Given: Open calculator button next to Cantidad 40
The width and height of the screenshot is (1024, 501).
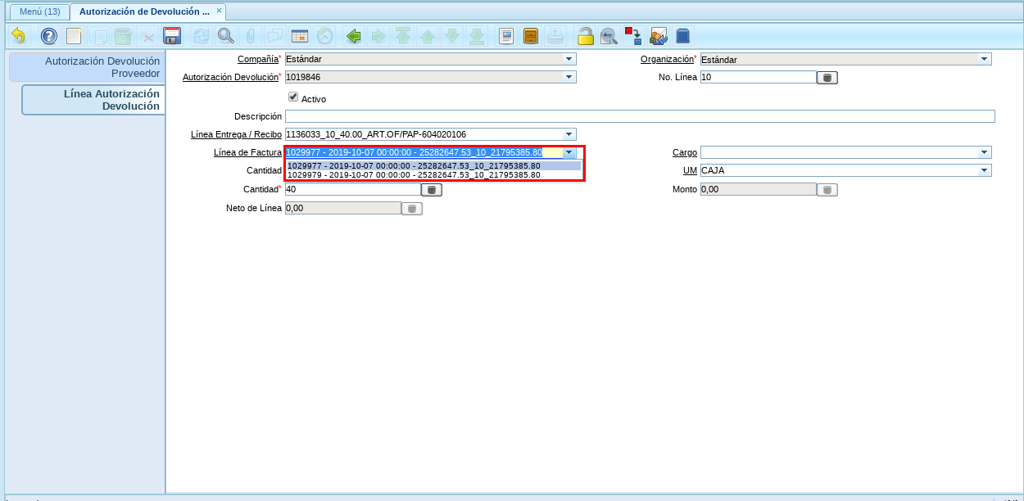Looking at the screenshot, I should click(x=432, y=190).
